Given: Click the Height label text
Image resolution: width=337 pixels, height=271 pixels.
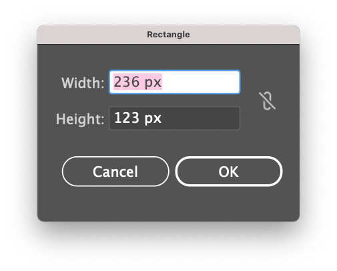Looking at the screenshot, I should pos(80,119).
